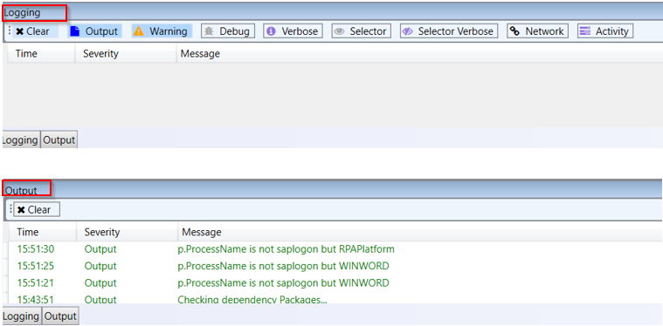Sort Logging panel by Severity column
This screenshot has height=326, width=663.
126,54
